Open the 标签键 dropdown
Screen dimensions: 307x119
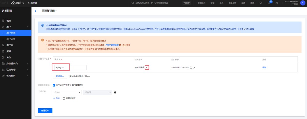(x=67, y=92)
